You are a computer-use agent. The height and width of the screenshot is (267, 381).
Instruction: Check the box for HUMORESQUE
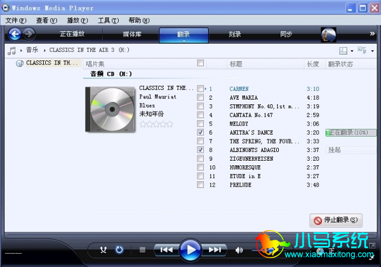click(201, 167)
